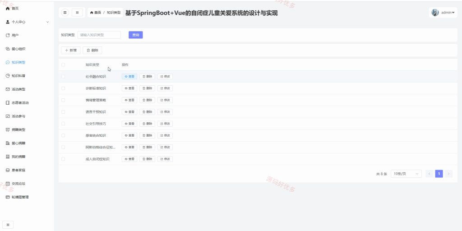
Task: Click the 共 8 条 total count text
Action: (x=382, y=174)
